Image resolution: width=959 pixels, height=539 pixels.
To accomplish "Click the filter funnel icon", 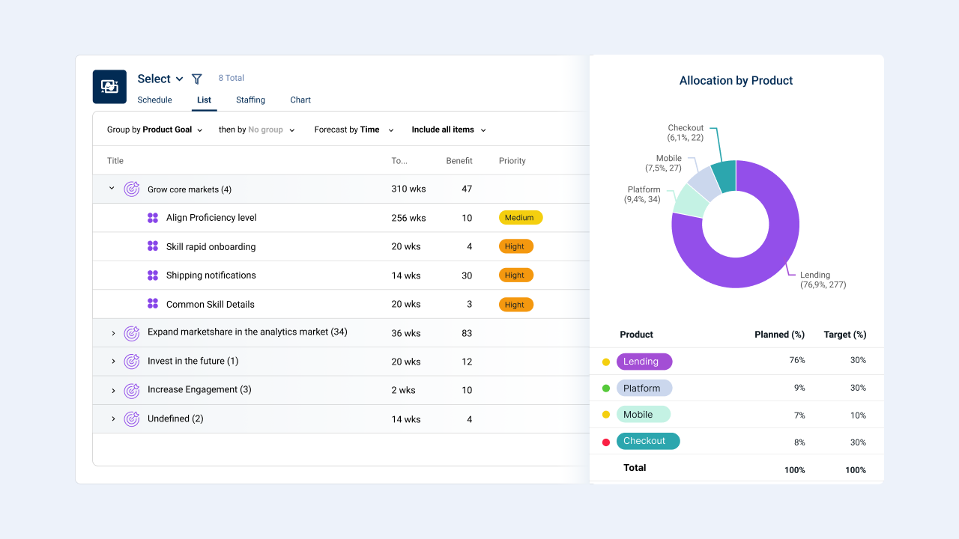I will pos(197,79).
